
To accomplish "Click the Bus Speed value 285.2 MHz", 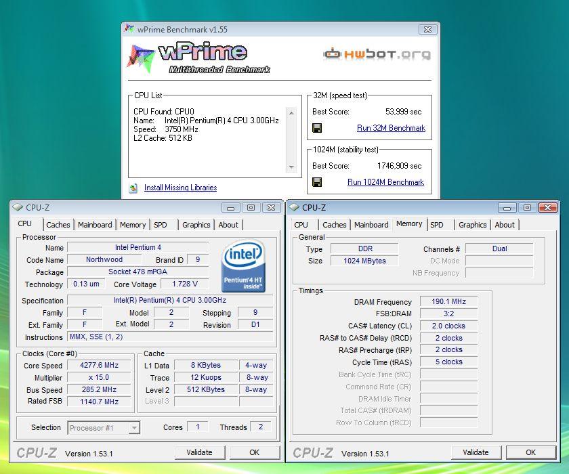I will (99, 389).
